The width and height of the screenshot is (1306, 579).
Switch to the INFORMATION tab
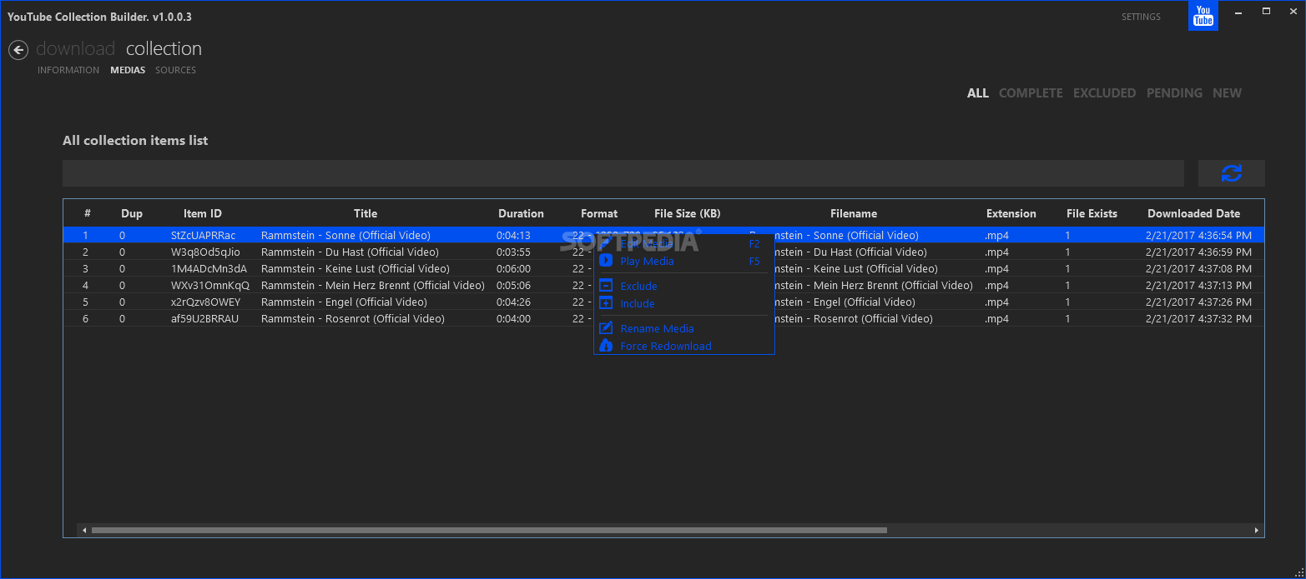tap(68, 70)
